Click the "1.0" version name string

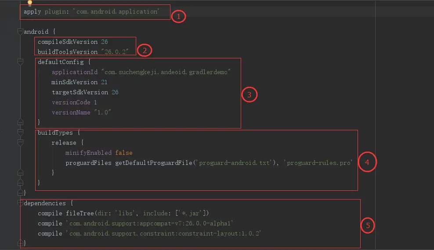(102, 112)
